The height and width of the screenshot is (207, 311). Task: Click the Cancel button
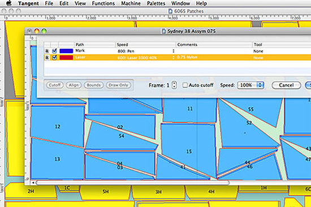tap(286, 85)
